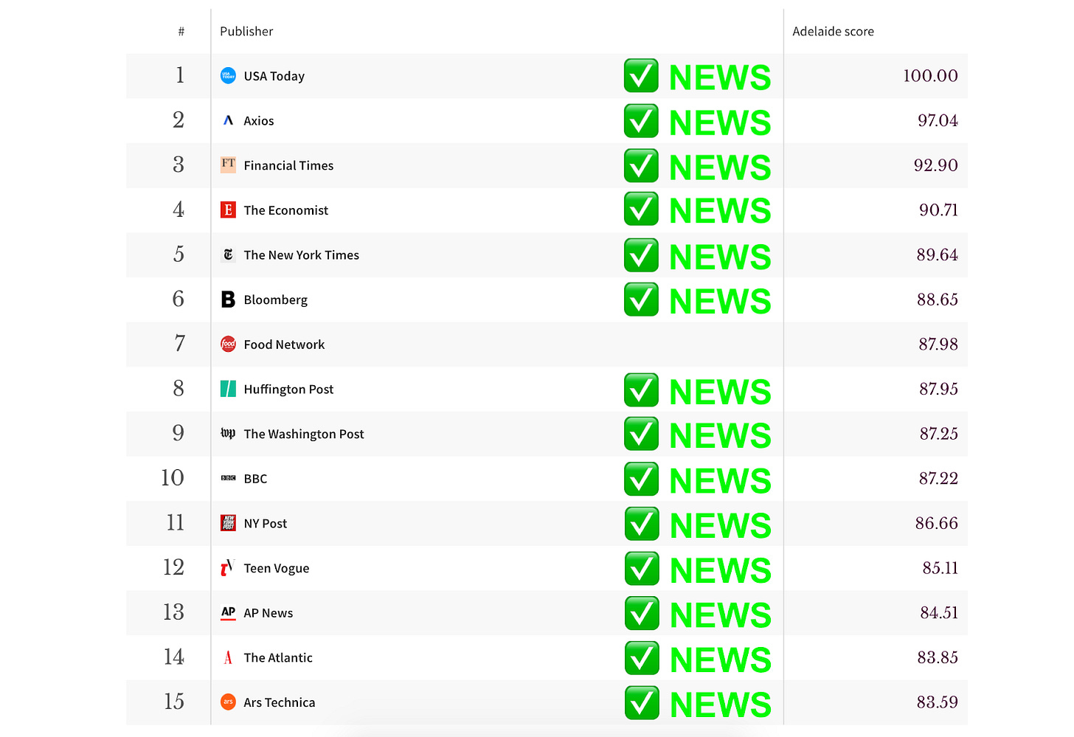Click the score value 88.65

pyautogui.click(x=938, y=300)
